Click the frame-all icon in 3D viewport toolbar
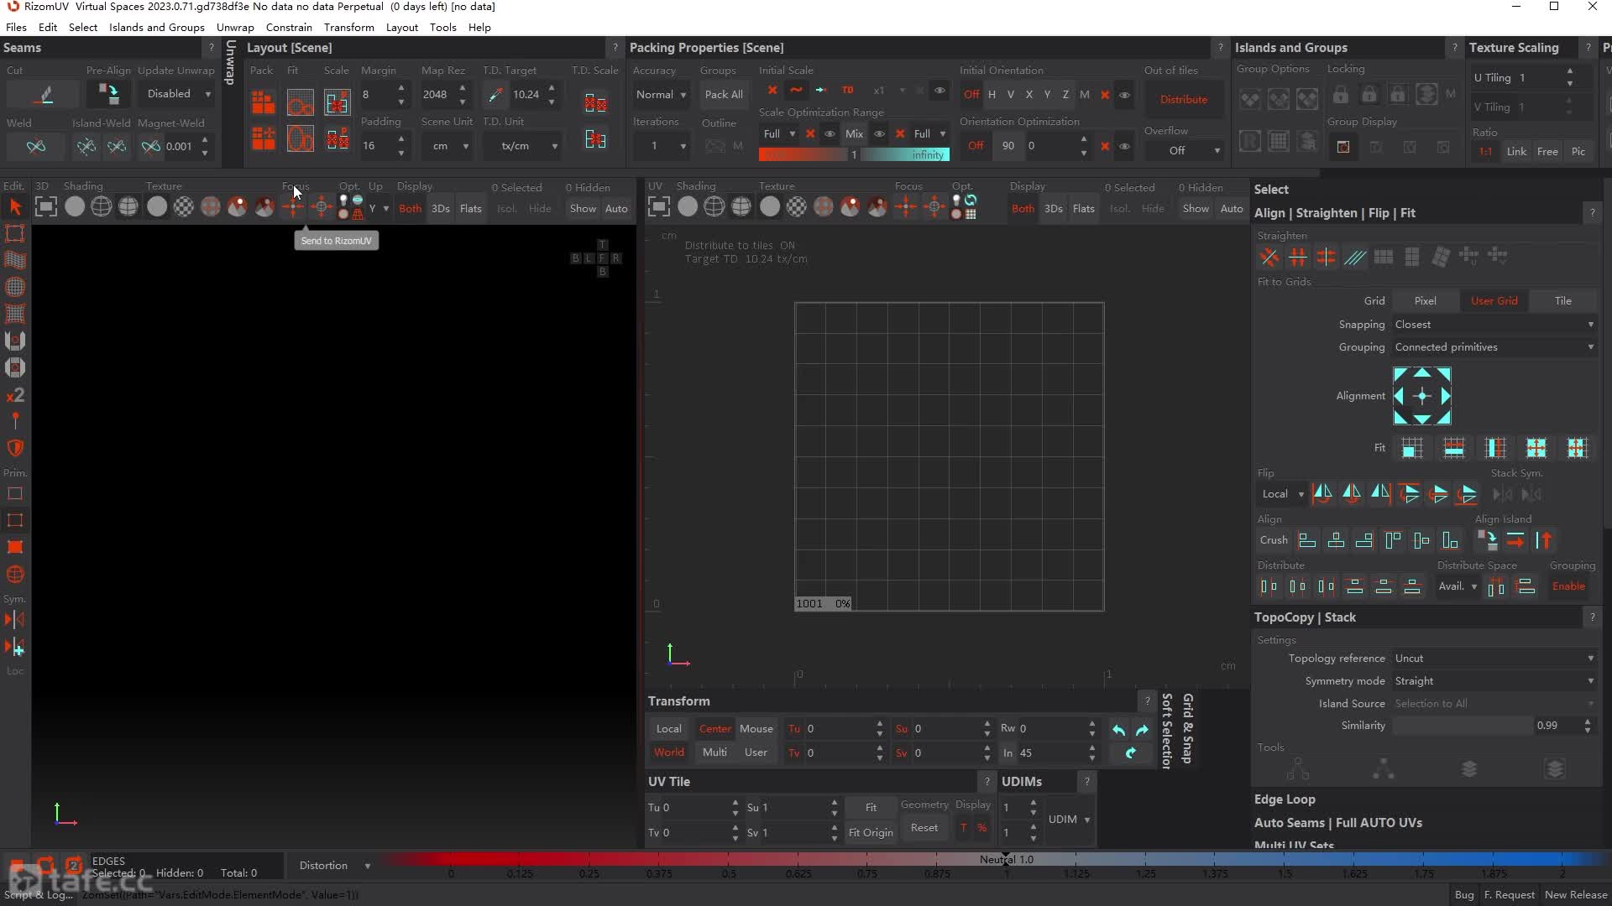The image size is (1612, 906). coord(46,206)
